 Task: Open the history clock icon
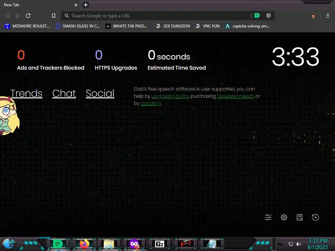[315, 217]
